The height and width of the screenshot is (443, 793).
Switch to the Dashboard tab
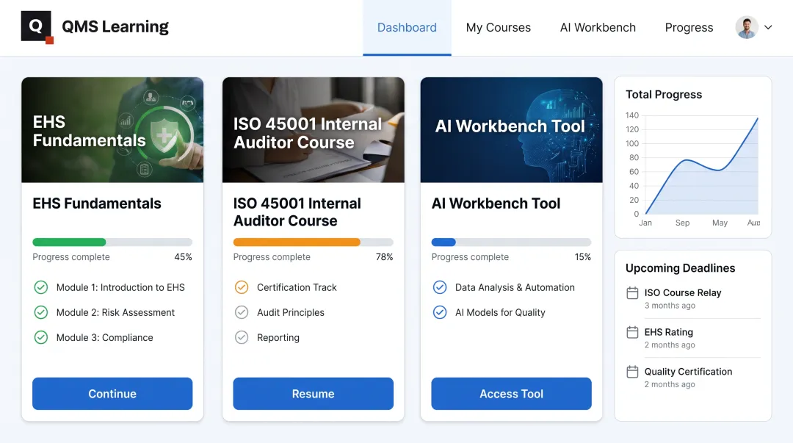407,27
